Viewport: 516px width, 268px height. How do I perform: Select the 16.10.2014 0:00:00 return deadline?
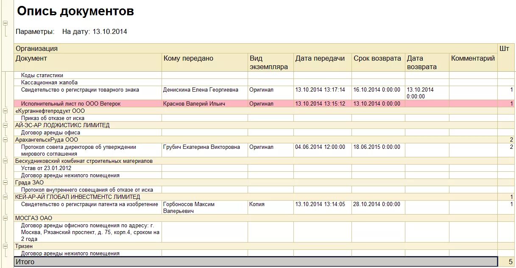point(379,93)
